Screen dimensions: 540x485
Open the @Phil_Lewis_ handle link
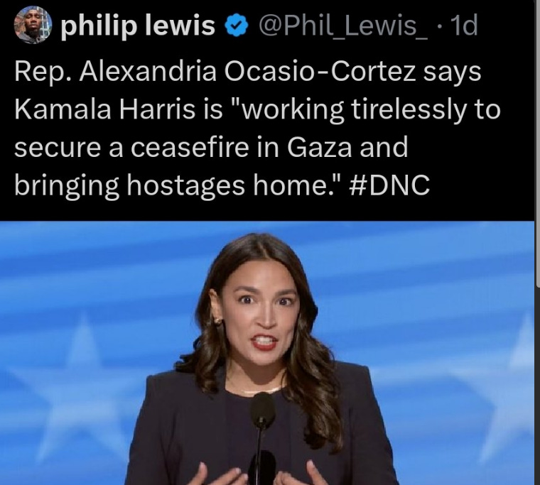pyautogui.click(x=343, y=26)
